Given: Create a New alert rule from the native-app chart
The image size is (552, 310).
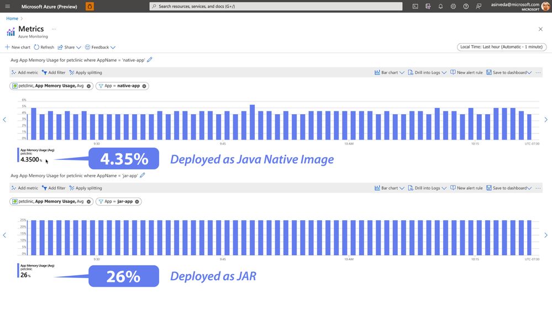Looking at the screenshot, I should tap(466, 72).
